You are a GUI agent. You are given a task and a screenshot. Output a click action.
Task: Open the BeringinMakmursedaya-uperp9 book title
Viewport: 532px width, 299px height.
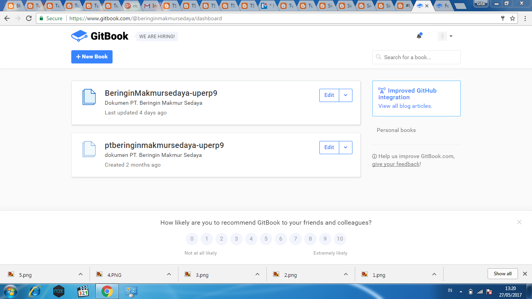click(161, 93)
